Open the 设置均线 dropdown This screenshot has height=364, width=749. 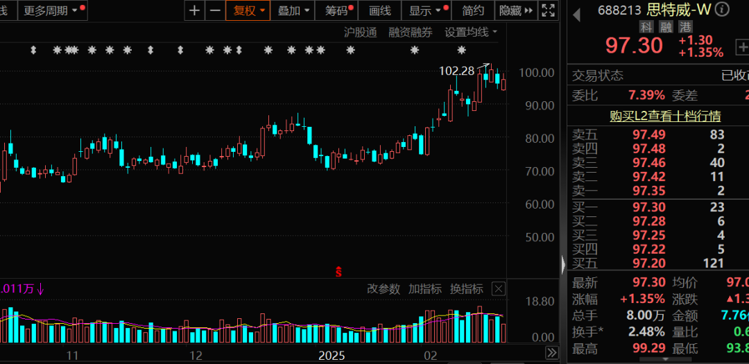[471, 32]
